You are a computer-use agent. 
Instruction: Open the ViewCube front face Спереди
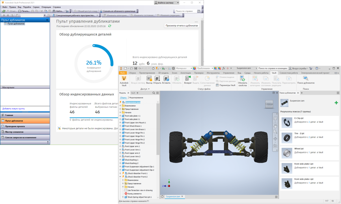(269, 104)
